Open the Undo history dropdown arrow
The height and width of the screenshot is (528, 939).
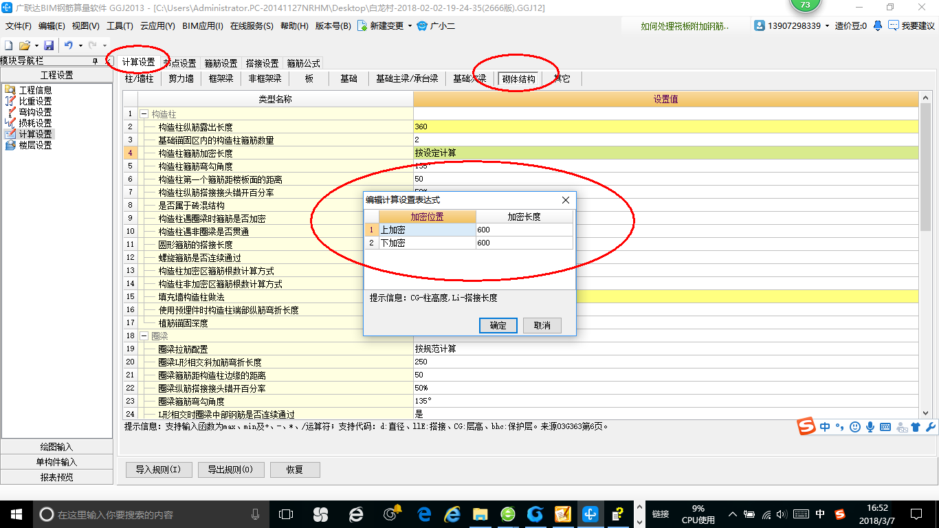point(80,45)
